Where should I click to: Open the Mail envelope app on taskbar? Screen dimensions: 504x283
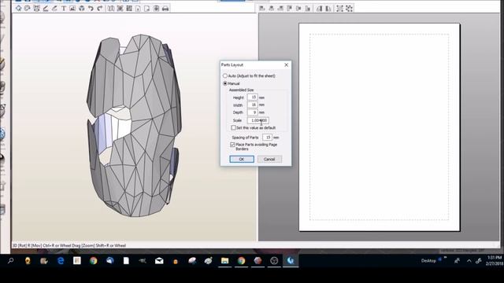[x=159, y=261]
